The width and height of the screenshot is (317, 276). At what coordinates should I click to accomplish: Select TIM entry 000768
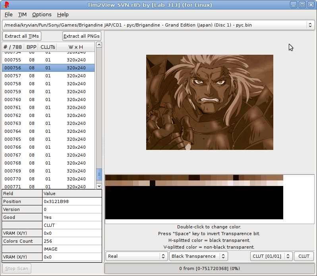pos(48,163)
